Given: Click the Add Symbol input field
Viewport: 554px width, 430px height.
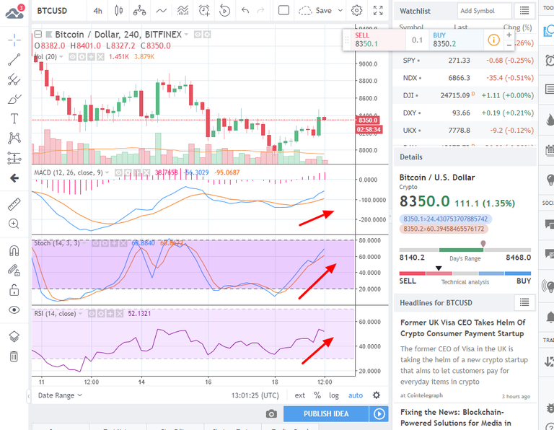Looking at the screenshot, I should 485,11.
